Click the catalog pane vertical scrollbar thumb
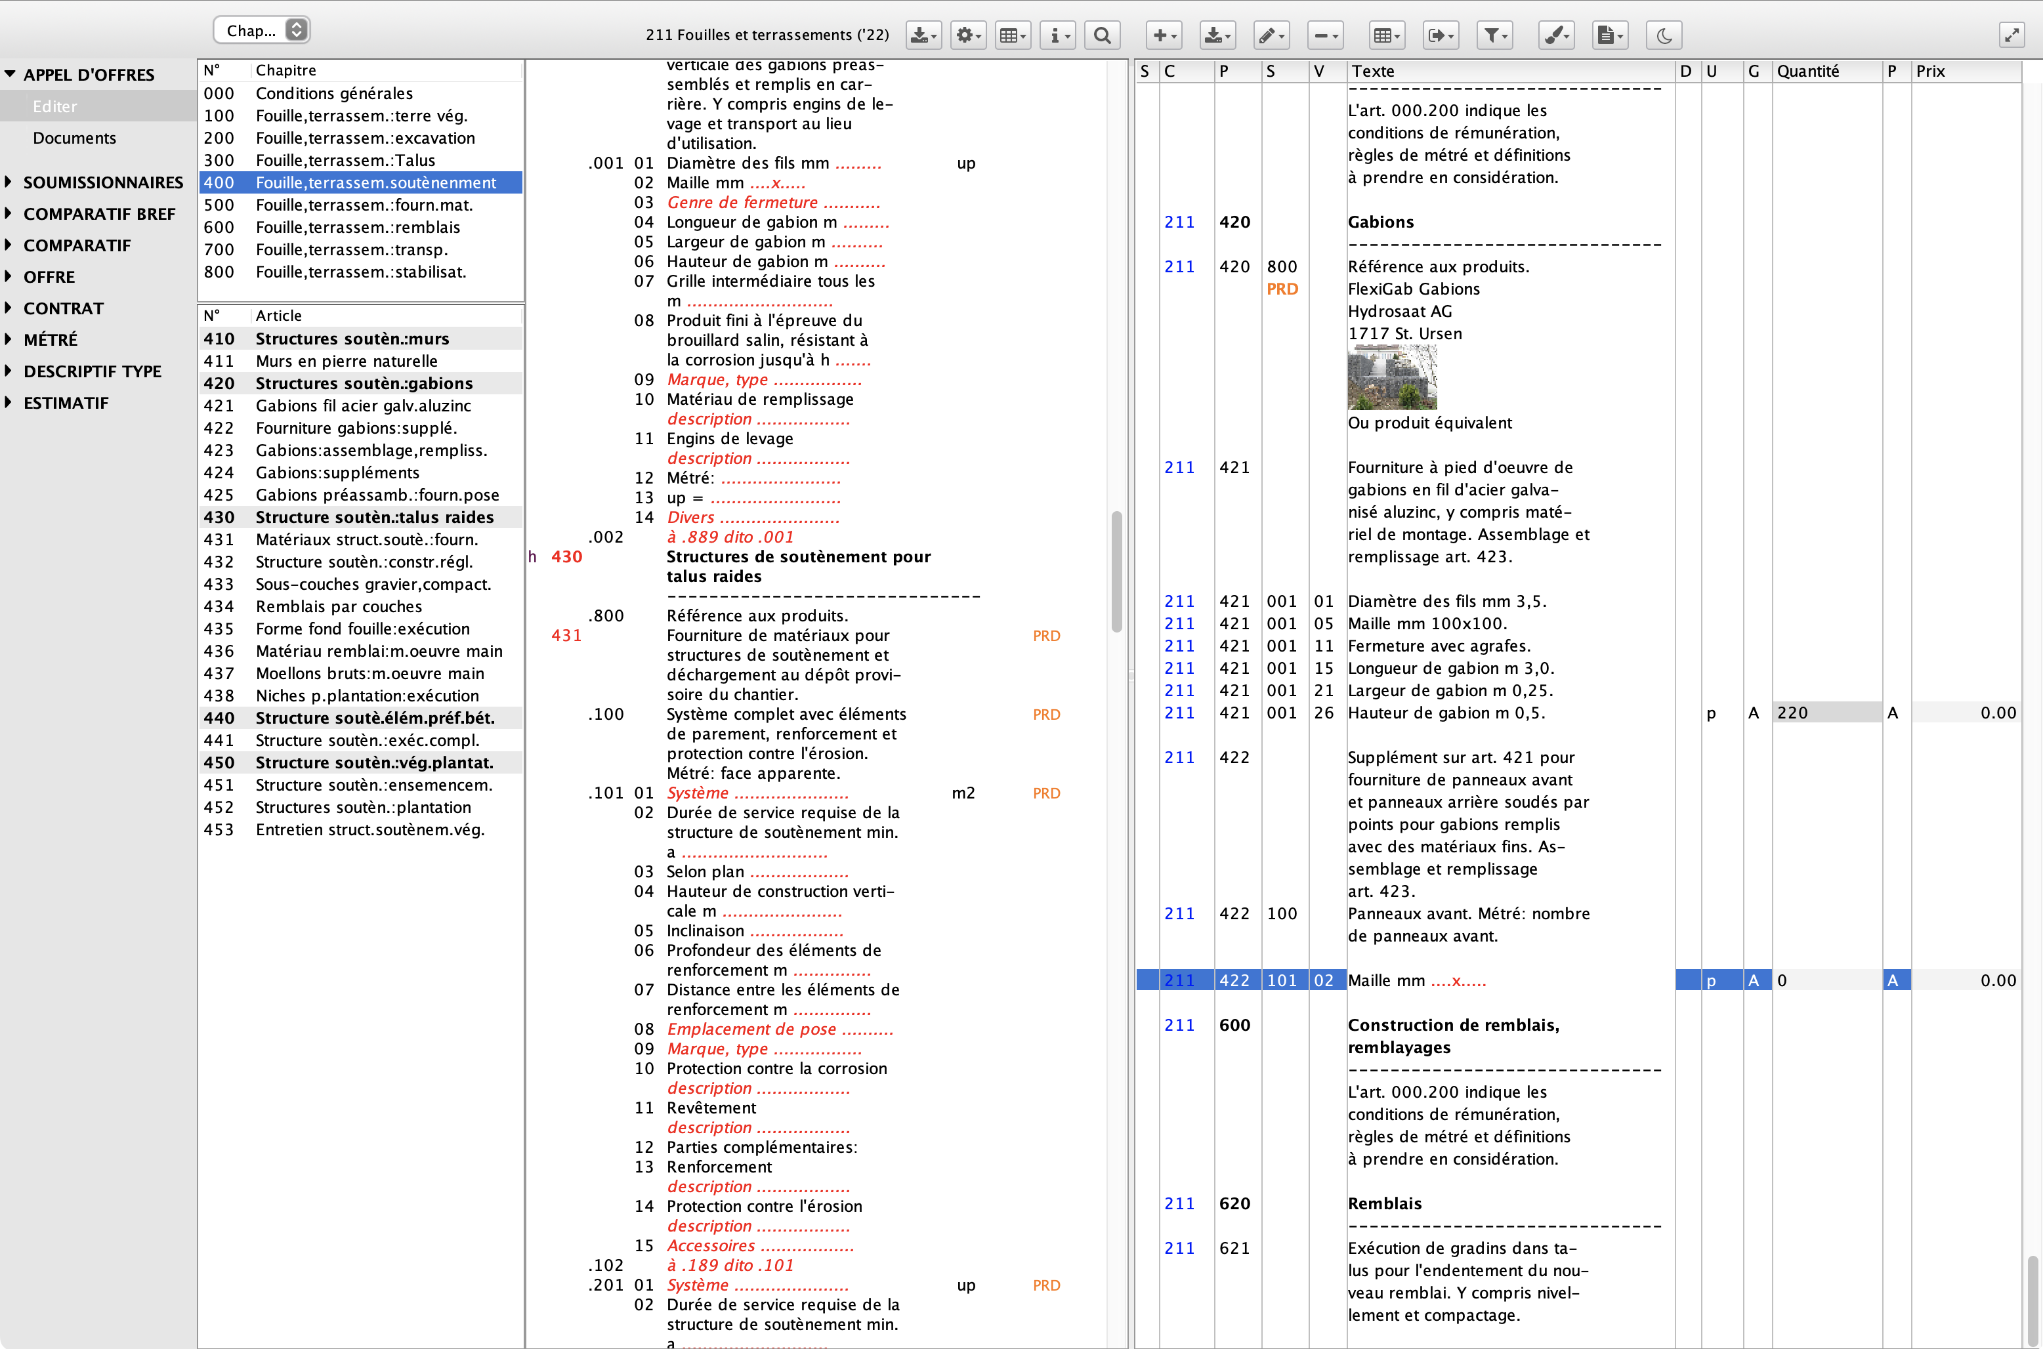This screenshot has width=2043, height=1349. (x=1116, y=572)
